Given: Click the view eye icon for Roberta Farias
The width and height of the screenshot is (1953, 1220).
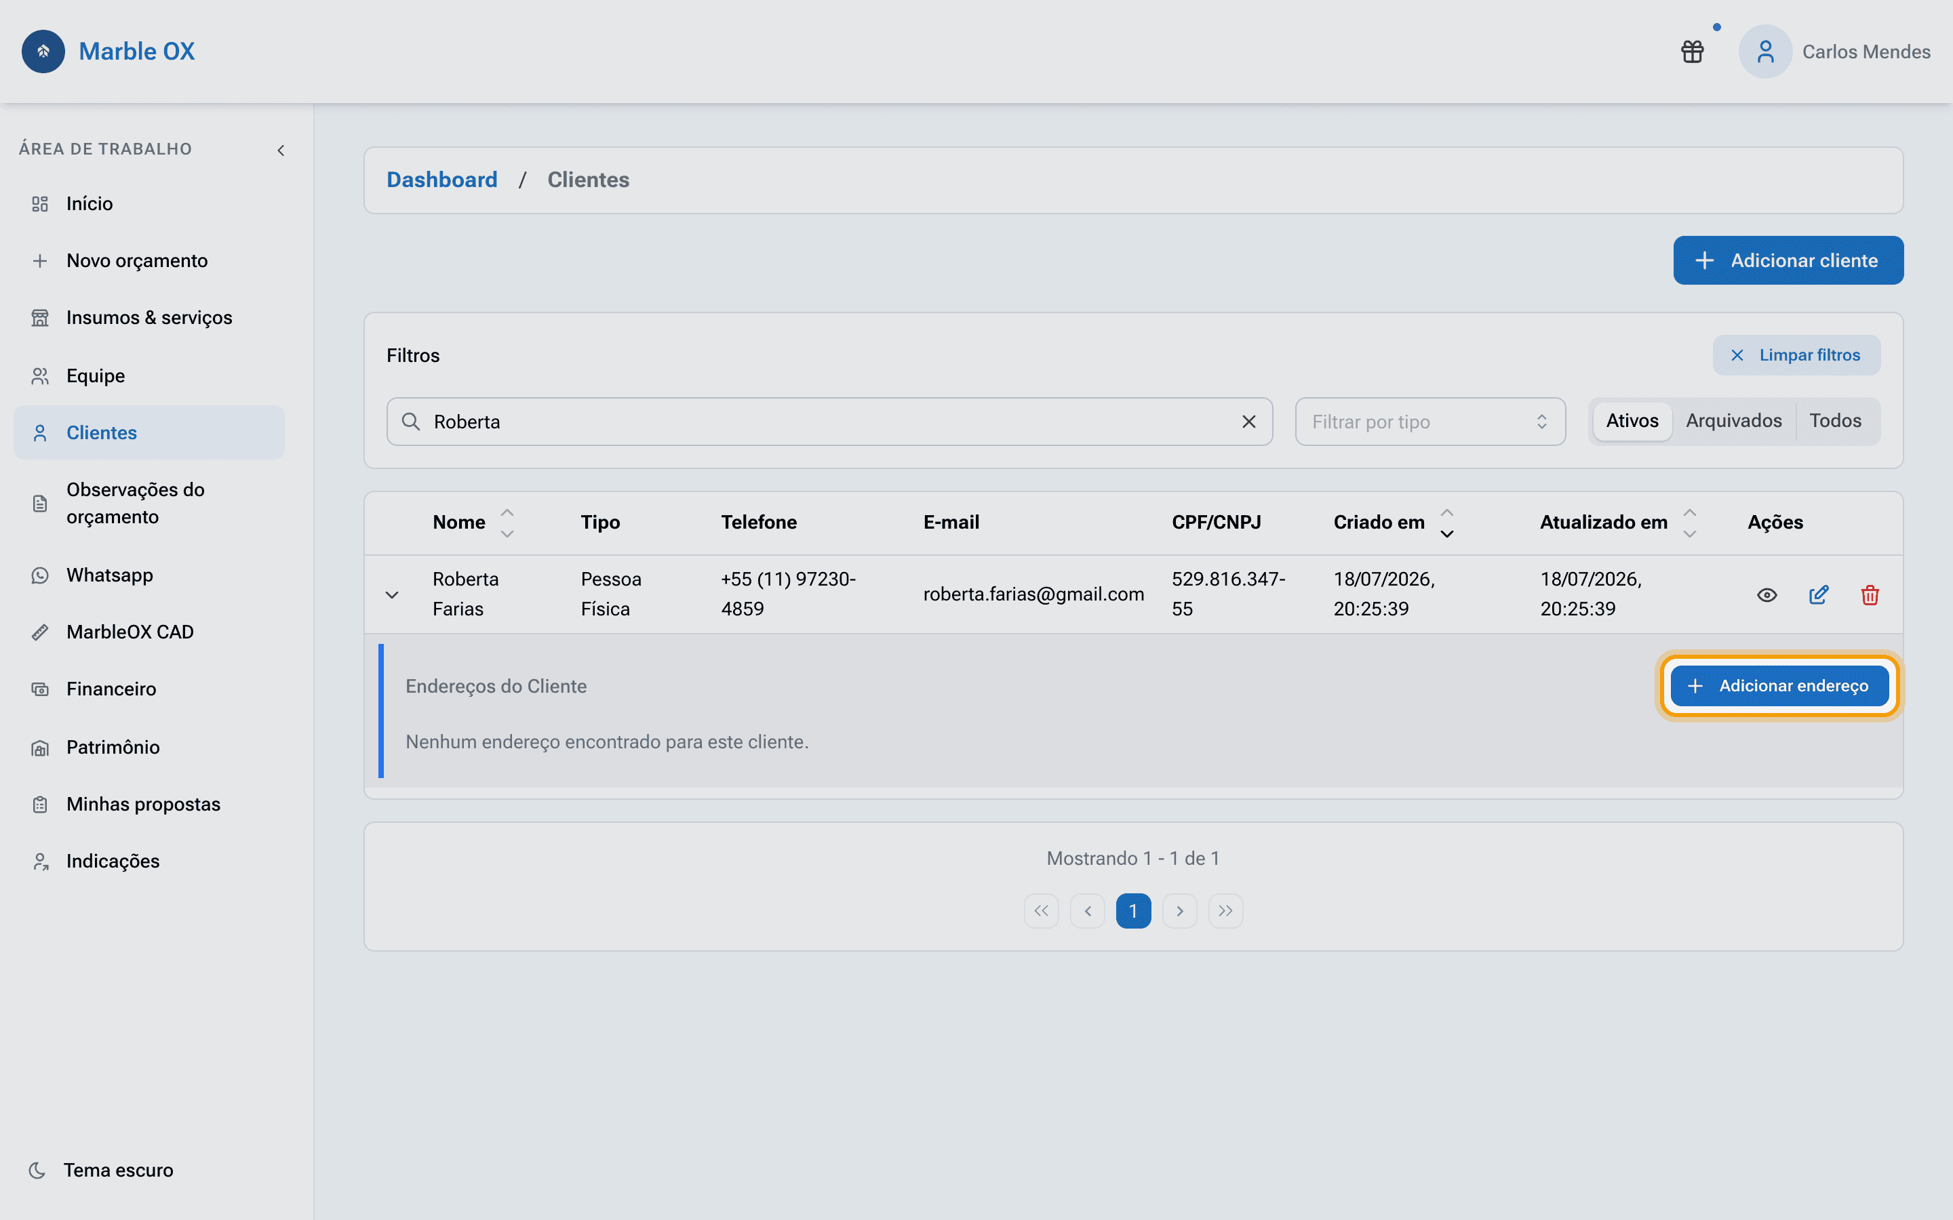Looking at the screenshot, I should 1767,594.
